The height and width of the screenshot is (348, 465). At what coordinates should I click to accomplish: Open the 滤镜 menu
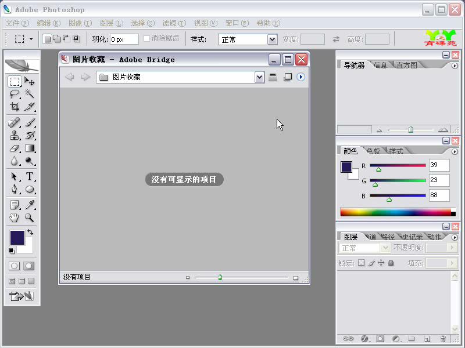coord(174,23)
